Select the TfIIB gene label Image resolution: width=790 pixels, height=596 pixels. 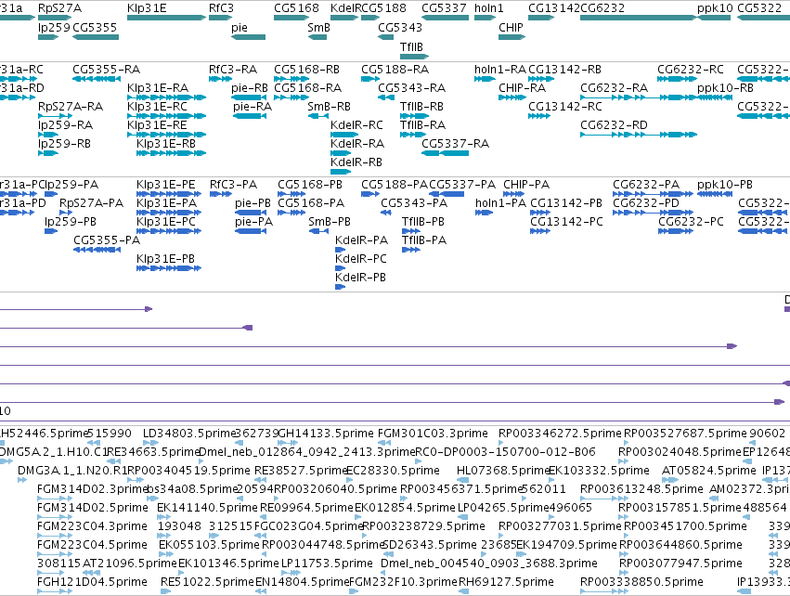point(411,47)
